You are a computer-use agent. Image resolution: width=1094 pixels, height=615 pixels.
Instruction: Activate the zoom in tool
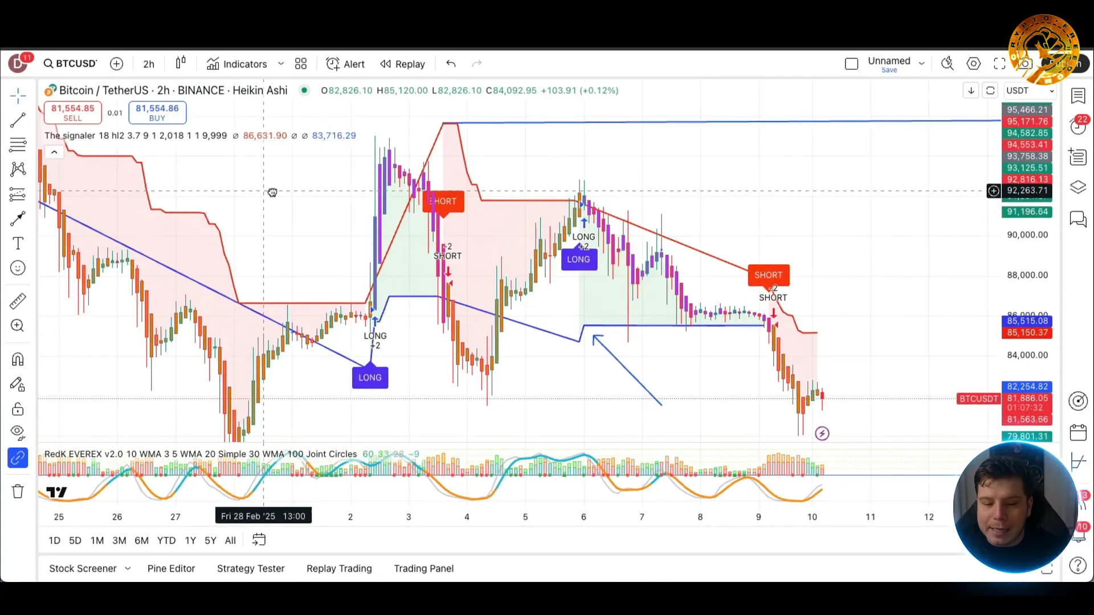(18, 326)
